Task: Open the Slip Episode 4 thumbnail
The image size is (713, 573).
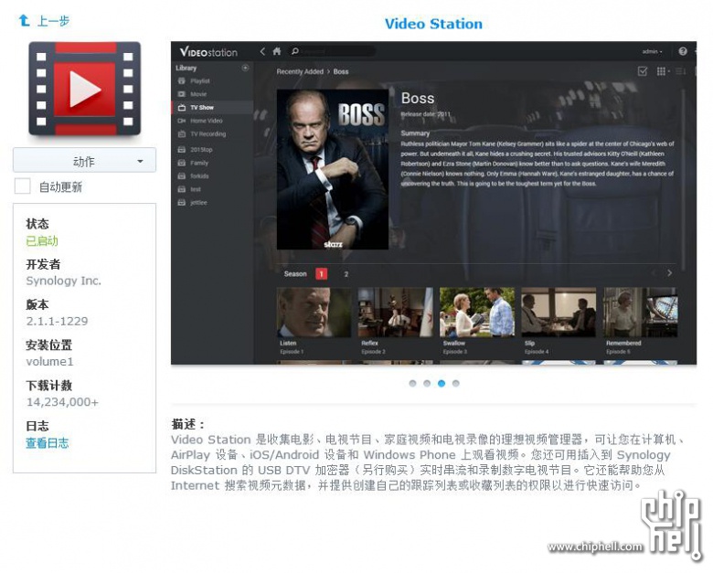Action: (x=559, y=312)
